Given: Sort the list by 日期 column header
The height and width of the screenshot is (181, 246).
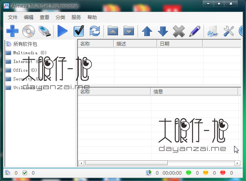Looking at the screenshot, I should [179, 44].
